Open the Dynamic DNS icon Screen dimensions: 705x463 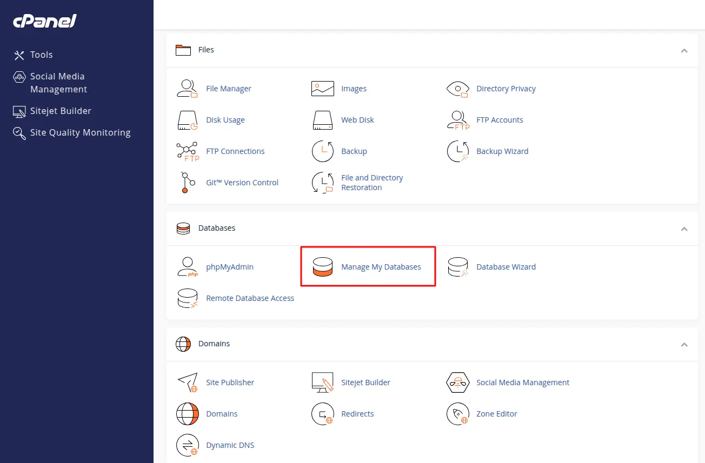[187, 445]
